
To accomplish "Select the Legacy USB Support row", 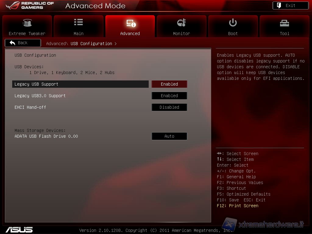I will pos(80,84).
